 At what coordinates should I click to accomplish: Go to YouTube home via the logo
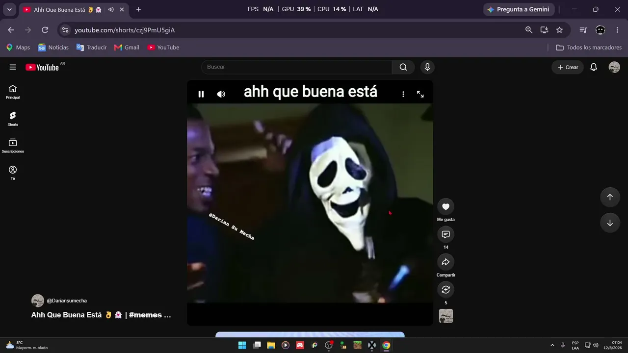tap(43, 67)
